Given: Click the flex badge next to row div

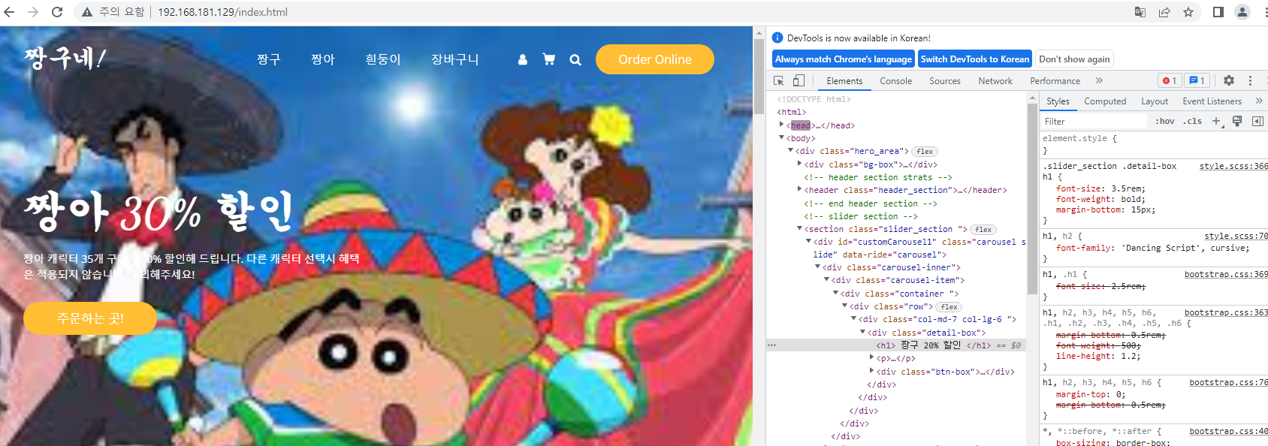Looking at the screenshot, I should coord(949,306).
